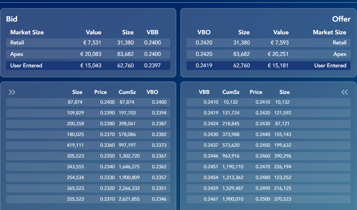Select the Apex row in Bid panel
The image size is (357, 210).
88,54
